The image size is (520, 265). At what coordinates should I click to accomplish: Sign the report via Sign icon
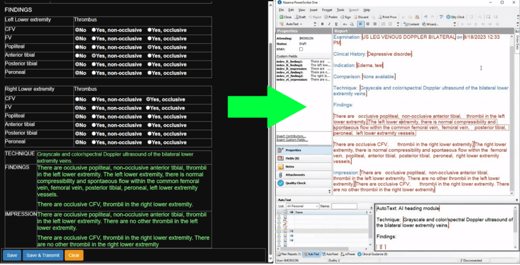[345, 17]
